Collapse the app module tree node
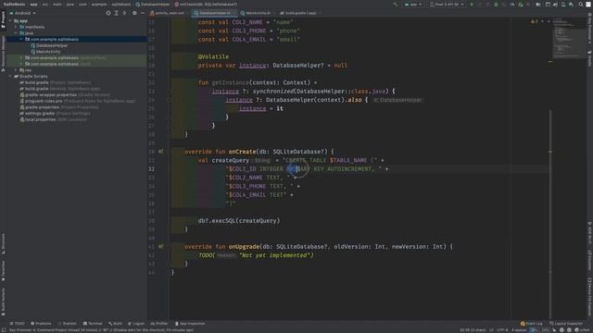The height and width of the screenshot is (333, 593). pyautogui.click(x=10, y=20)
